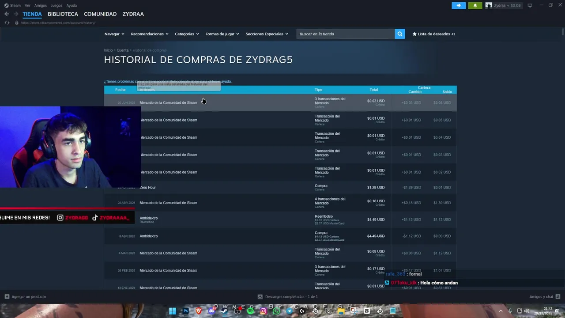Click the Saldo column header
This screenshot has width=565, height=318.
click(447, 92)
